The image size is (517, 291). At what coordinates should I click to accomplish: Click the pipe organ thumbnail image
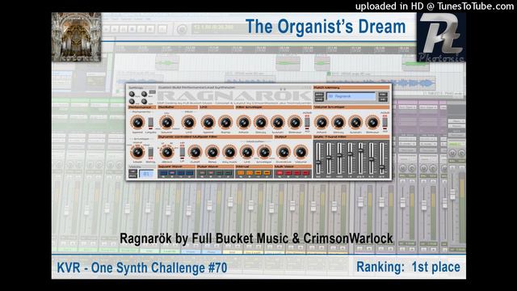click(77, 37)
